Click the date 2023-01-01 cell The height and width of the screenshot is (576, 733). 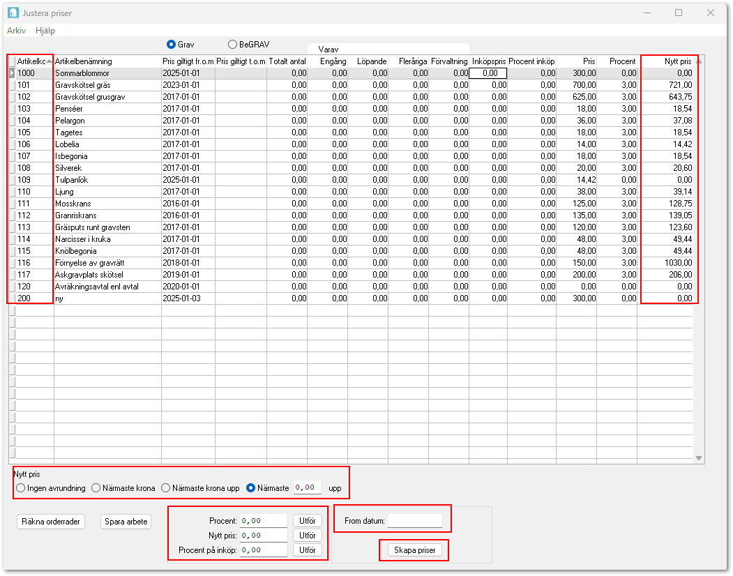[188, 85]
